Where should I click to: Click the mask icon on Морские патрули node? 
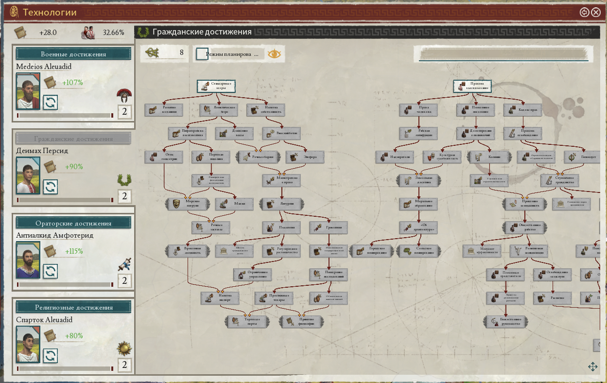point(176,204)
